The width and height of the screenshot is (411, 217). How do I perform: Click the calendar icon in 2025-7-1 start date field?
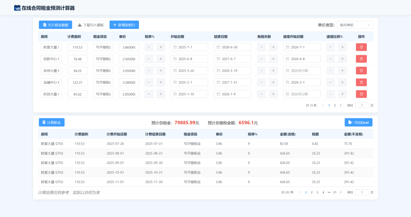pos(175,47)
